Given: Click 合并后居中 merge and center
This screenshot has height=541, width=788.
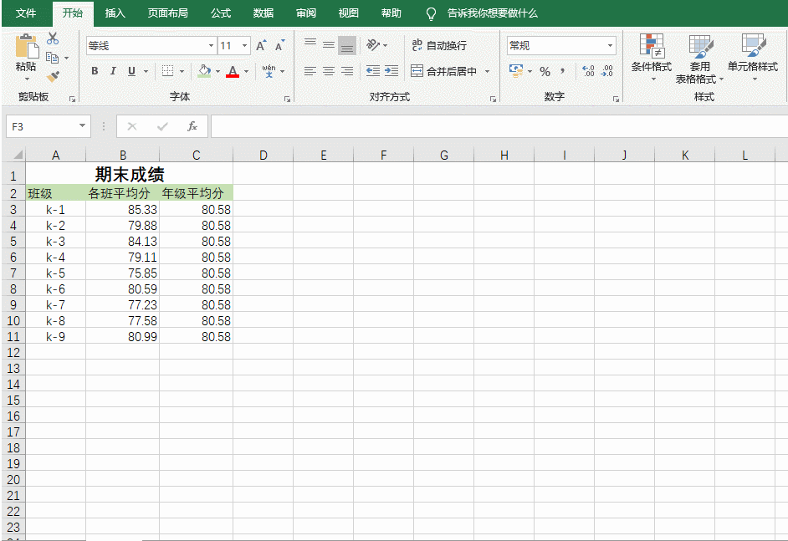Looking at the screenshot, I should [443, 71].
